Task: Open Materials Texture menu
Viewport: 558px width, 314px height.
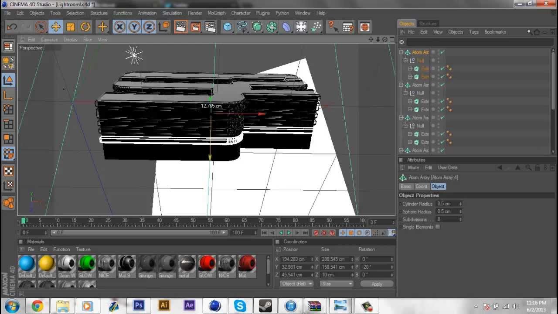Action: [83, 249]
